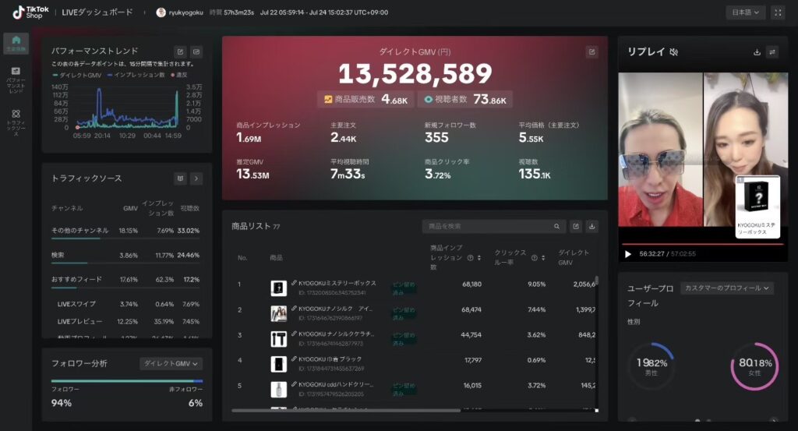Toggle インプレッション数 legend in trend chart
The height and width of the screenshot is (431, 798).
136,75
